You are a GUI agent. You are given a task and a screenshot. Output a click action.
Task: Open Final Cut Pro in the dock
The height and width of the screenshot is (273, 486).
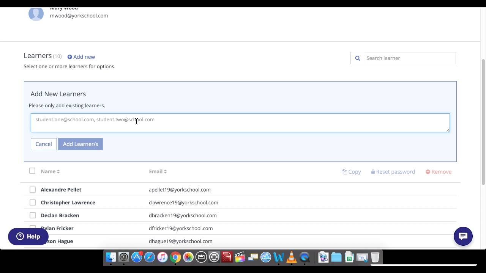(240, 257)
